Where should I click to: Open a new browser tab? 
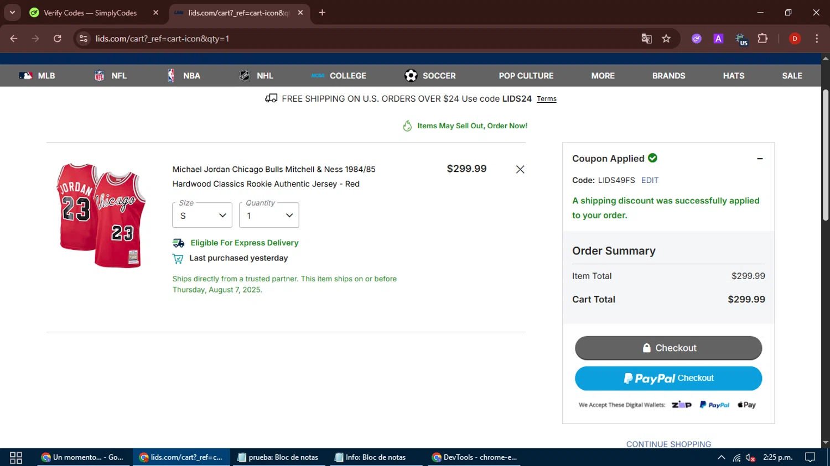click(x=322, y=13)
